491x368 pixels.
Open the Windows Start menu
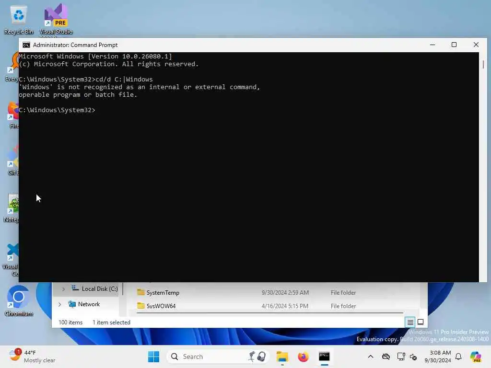coord(153,356)
